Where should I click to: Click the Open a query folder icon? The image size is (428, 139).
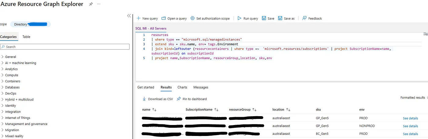[164, 18]
